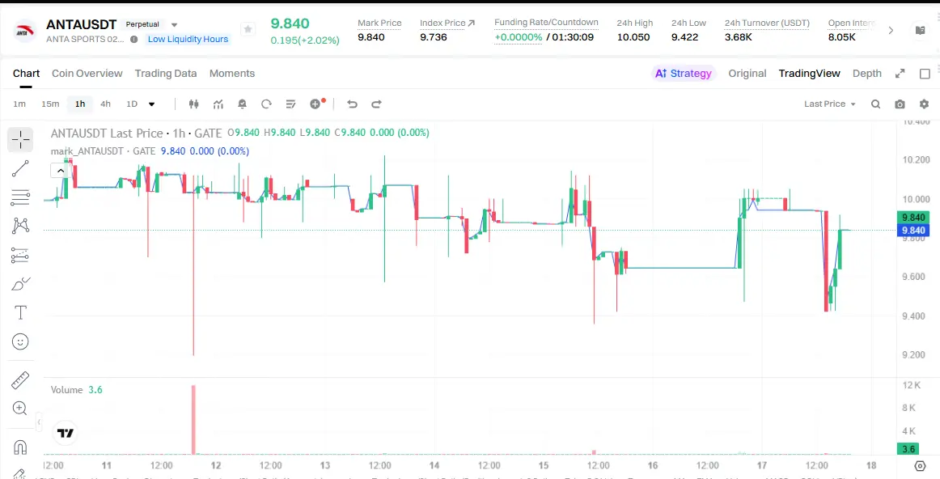Open the indicator templates list icon
Image resolution: width=940 pixels, height=479 pixels.
point(290,104)
